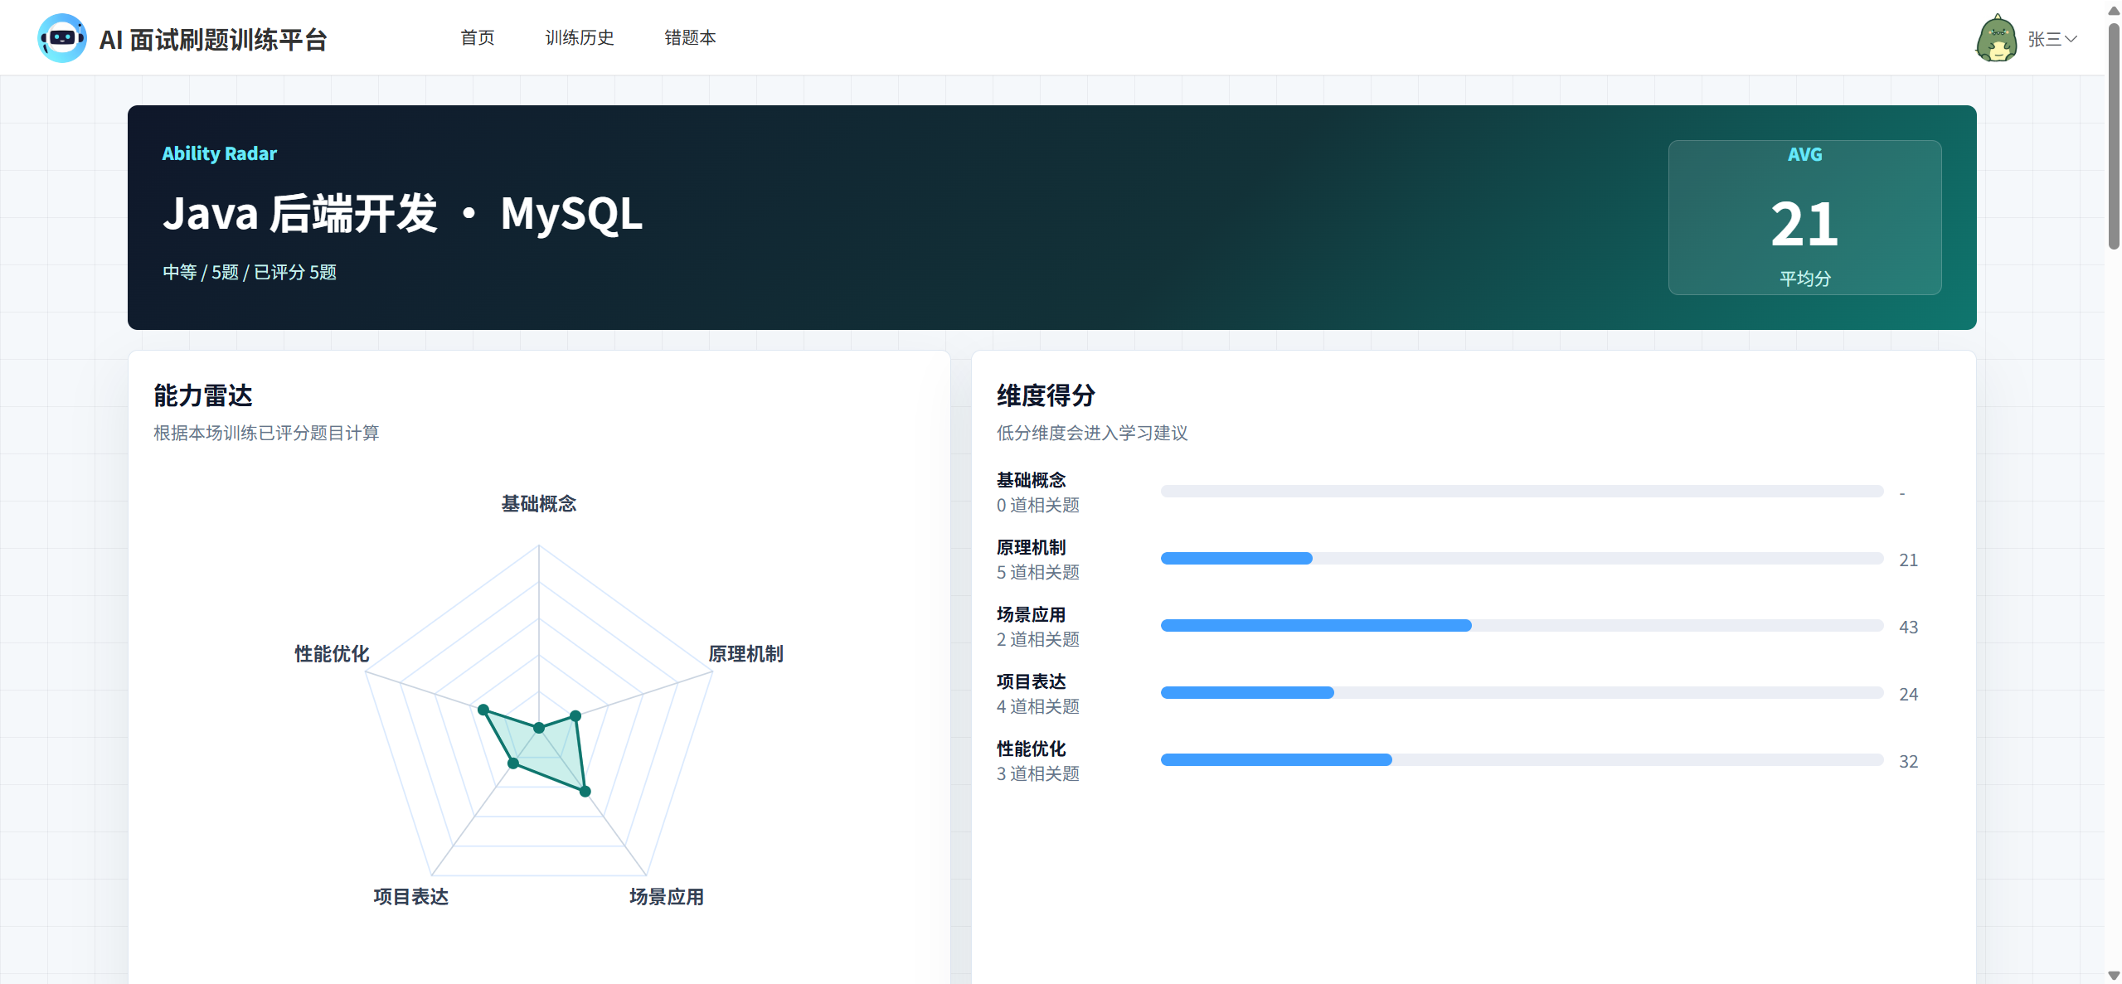The image size is (2122, 984).
Task: Click the 4 道相关题 count text
Action: point(1038,706)
